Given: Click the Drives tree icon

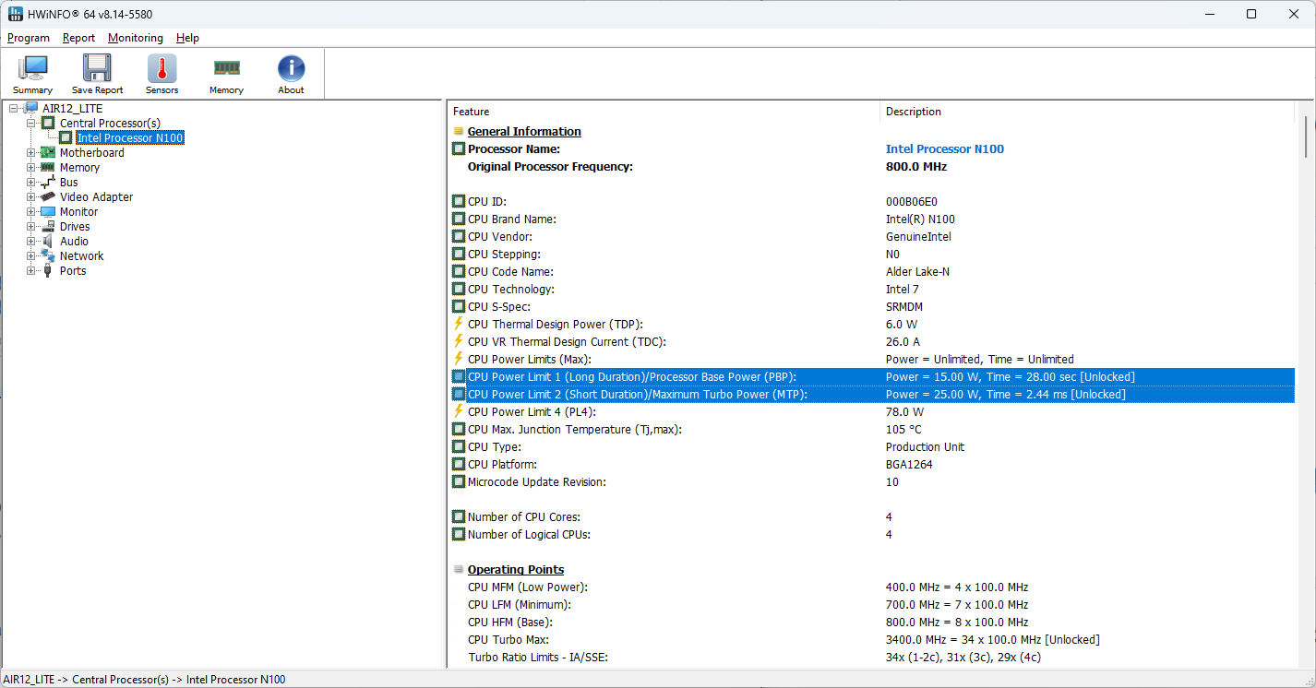Looking at the screenshot, I should (x=48, y=227).
